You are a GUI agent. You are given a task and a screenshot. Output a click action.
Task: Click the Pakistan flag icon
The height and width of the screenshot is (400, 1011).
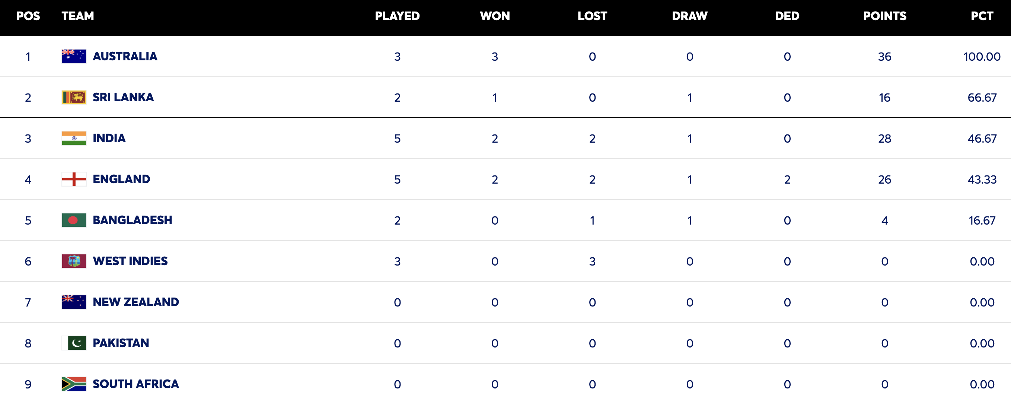(74, 343)
